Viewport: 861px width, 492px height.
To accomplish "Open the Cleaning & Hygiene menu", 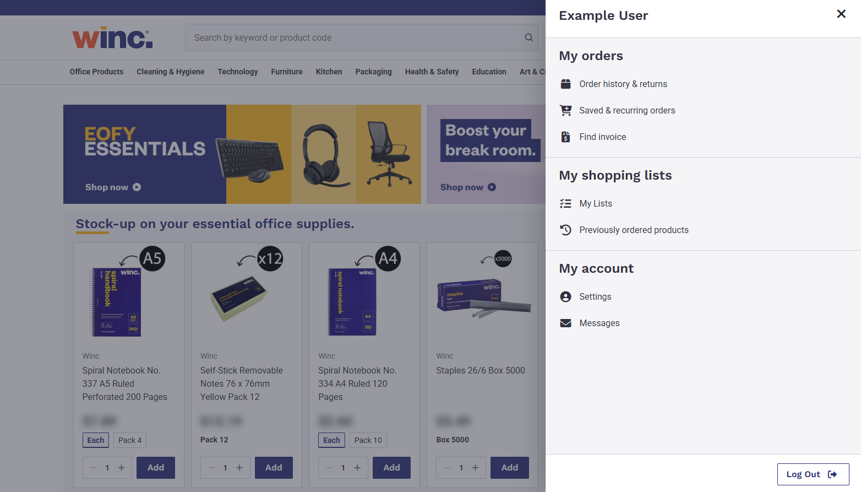I will click(x=171, y=72).
